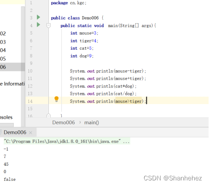
Task: Click the 'package cn.kgc;' statement
Action: tap(69, 3)
